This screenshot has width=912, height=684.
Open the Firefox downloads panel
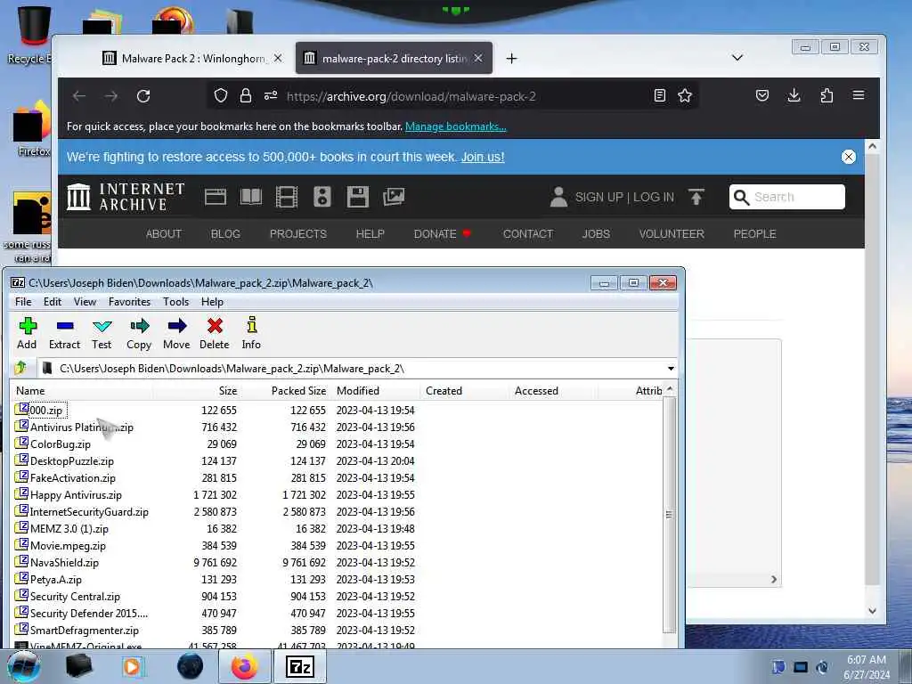click(x=794, y=95)
